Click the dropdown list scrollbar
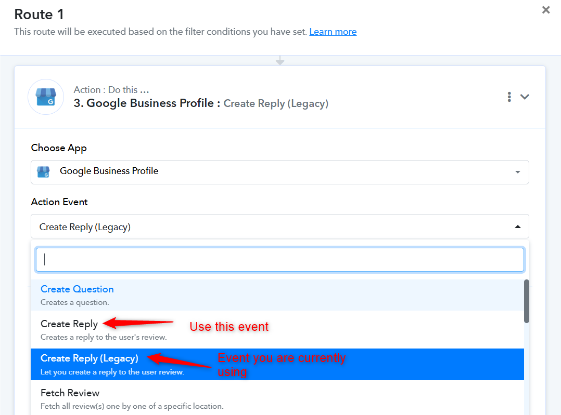Image resolution: width=561 pixels, height=415 pixels. pos(526,301)
